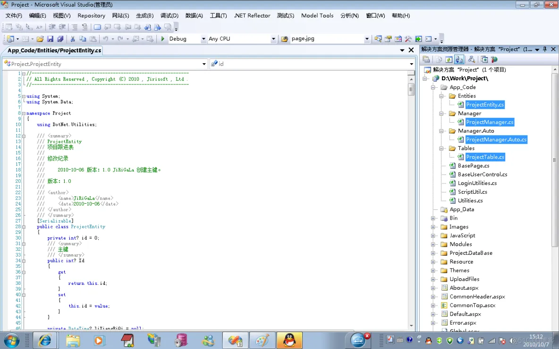Click the Save All icon
This screenshot has height=349, width=559.
click(60, 39)
